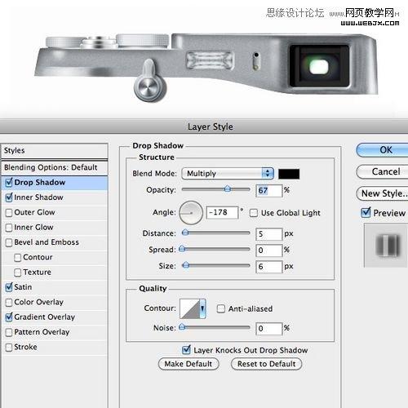Click the Noise slider handle
408x408 pixels.
[182, 327]
